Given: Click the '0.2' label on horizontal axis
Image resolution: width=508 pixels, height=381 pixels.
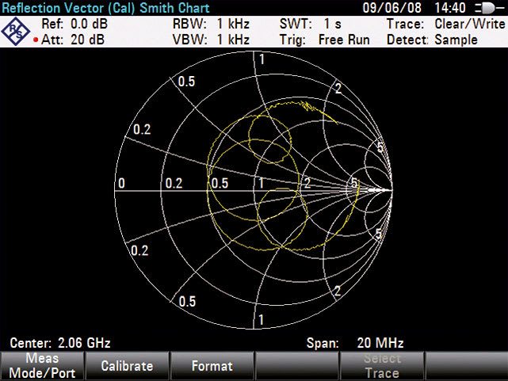Looking at the screenshot, I should (x=174, y=183).
